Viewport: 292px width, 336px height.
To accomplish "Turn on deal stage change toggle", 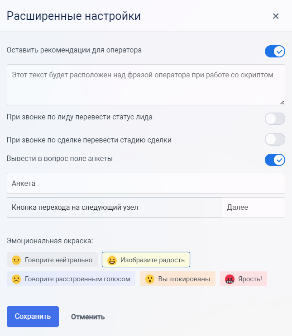I will tap(275, 139).
